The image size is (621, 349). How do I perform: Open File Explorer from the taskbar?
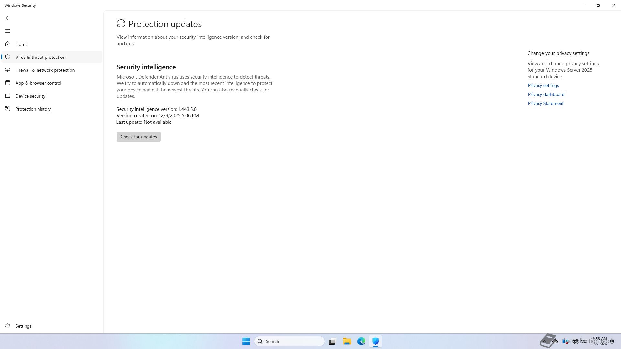[x=347, y=341]
